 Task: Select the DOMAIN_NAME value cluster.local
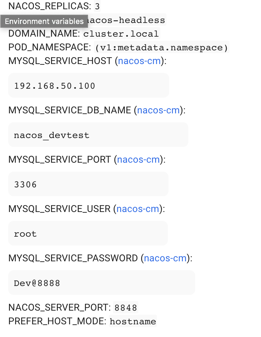121,34
